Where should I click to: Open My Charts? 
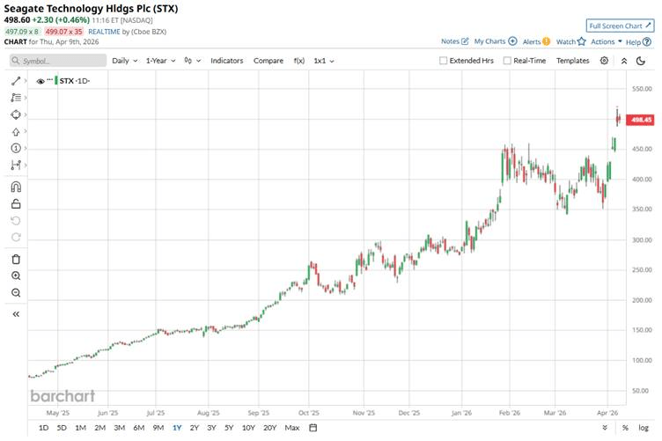pyautogui.click(x=496, y=41)
